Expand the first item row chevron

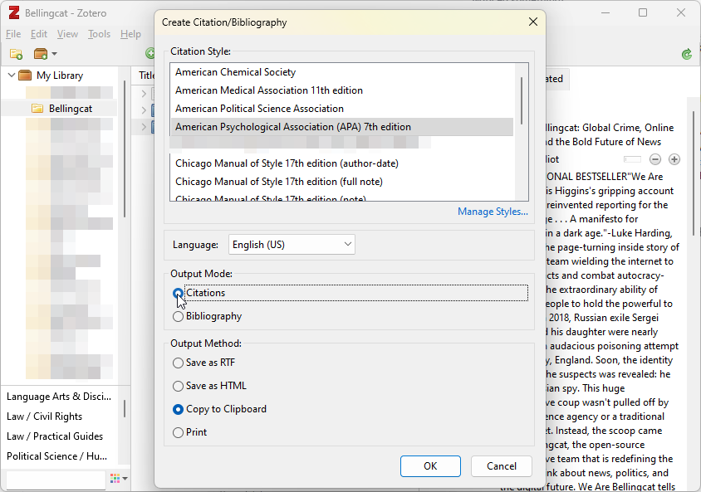(x=144, y=94)
